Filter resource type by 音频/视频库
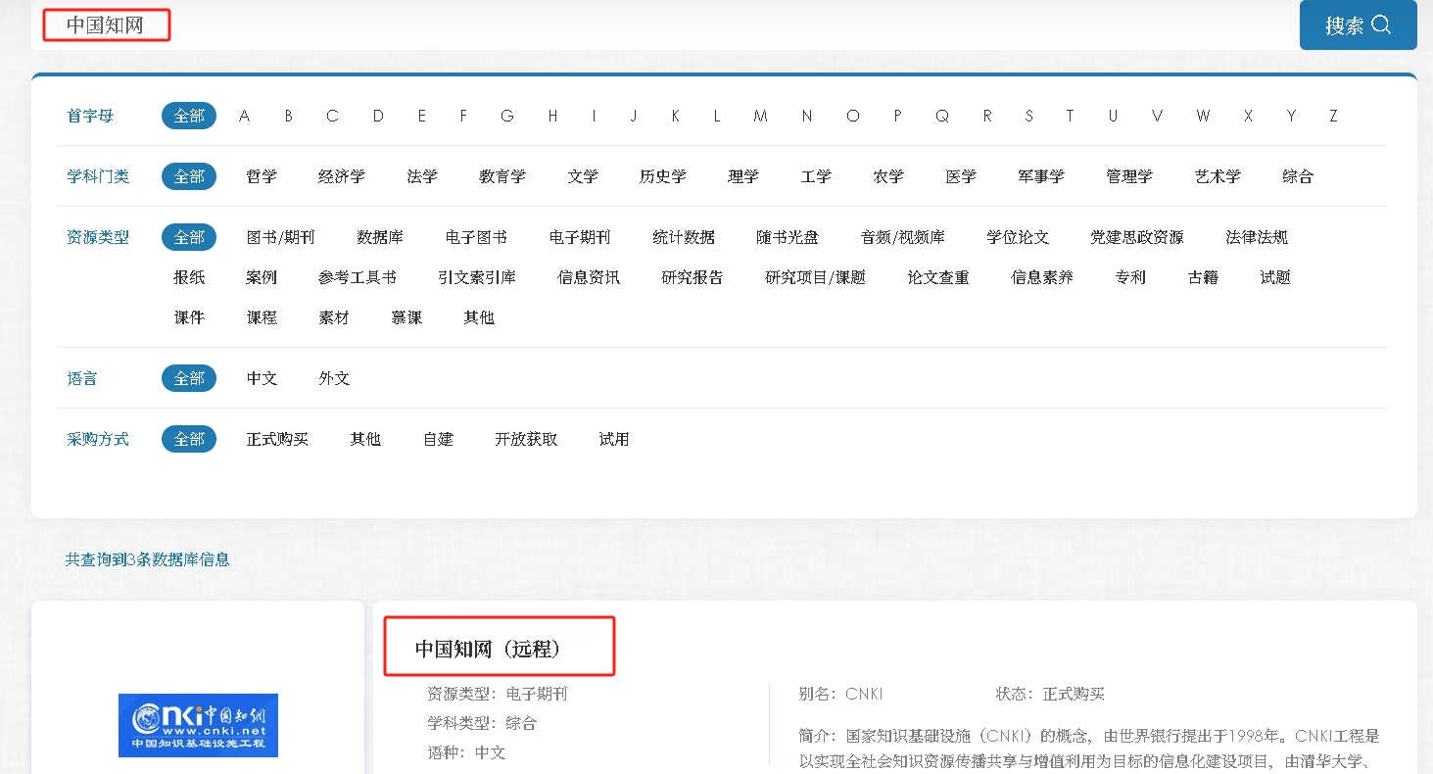The width and height of the screenshot is (1433, 774). 903,237
